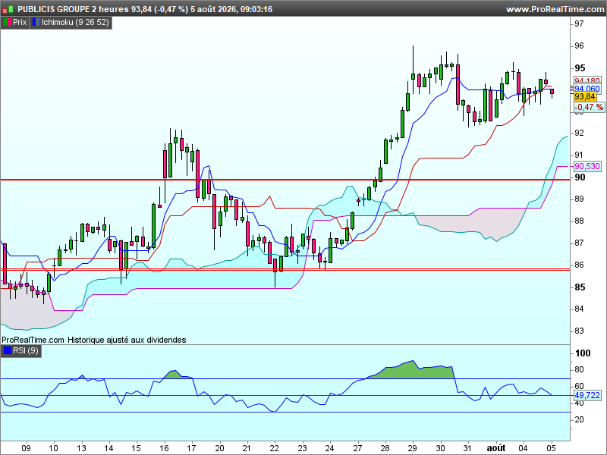
Task: Select date 16 on the time axis
Action: coord(164,448)
